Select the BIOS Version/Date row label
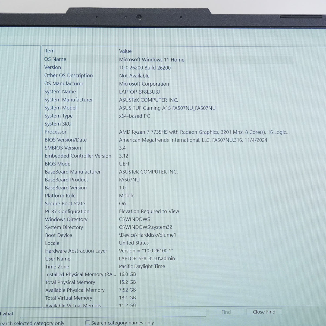 tap(66, 140)
